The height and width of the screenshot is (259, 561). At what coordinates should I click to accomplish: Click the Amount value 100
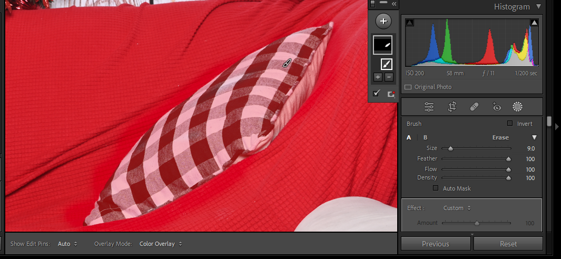[x=530, y=223]
